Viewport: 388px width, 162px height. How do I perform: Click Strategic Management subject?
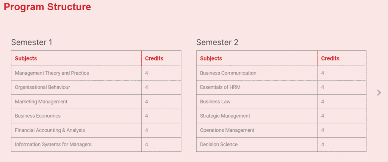click(x=225, y=116)
